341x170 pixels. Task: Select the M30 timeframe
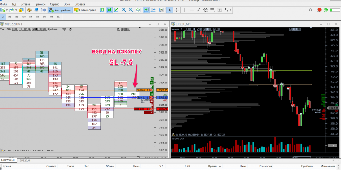(x=23, y=17)
